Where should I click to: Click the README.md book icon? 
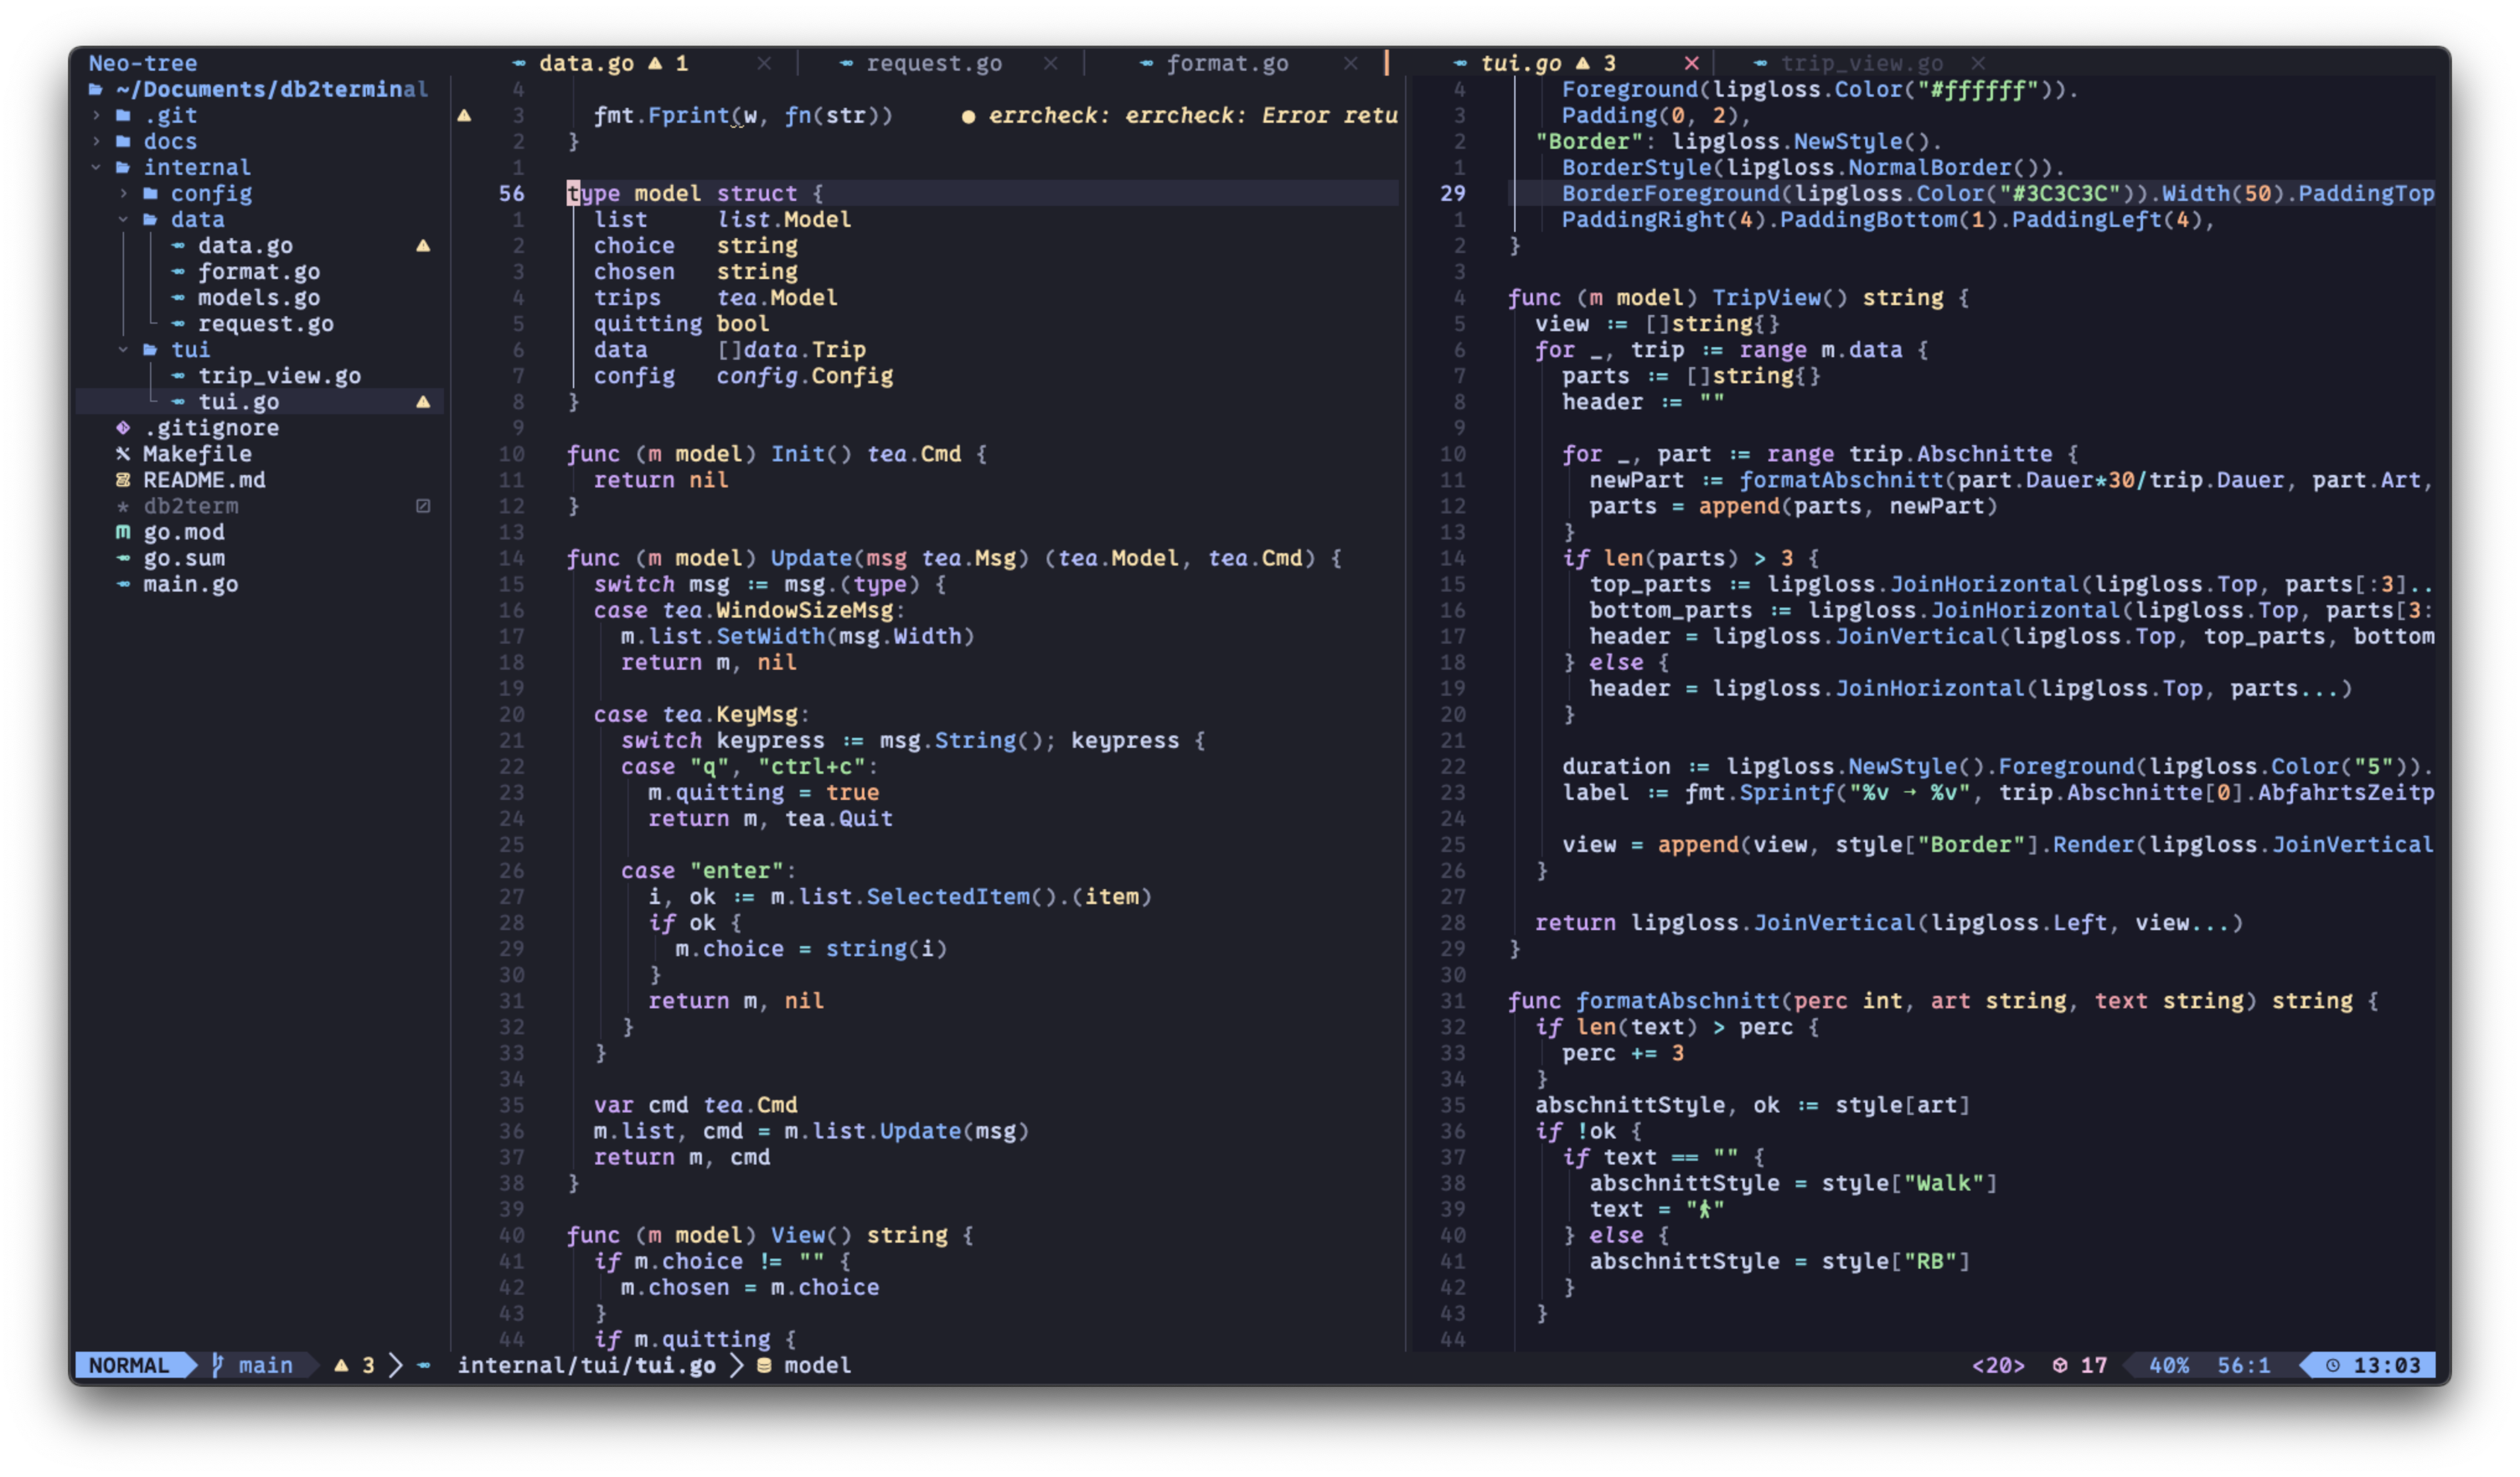coord(123,480)
